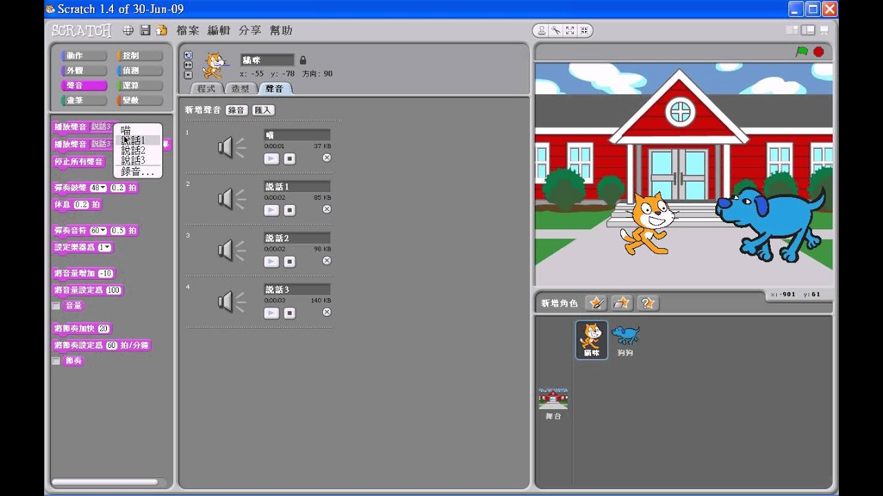Image resolution: width=883 pixels, height=496 pixels.
Task: Click the globe language icon
Action: click(128, 30)
